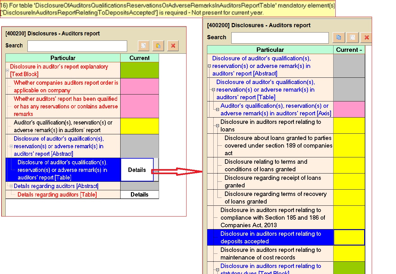
Task: Click the right panel Search input field
Action: 280,38
